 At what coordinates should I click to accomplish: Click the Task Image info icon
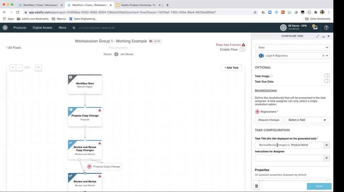(272, 76)
